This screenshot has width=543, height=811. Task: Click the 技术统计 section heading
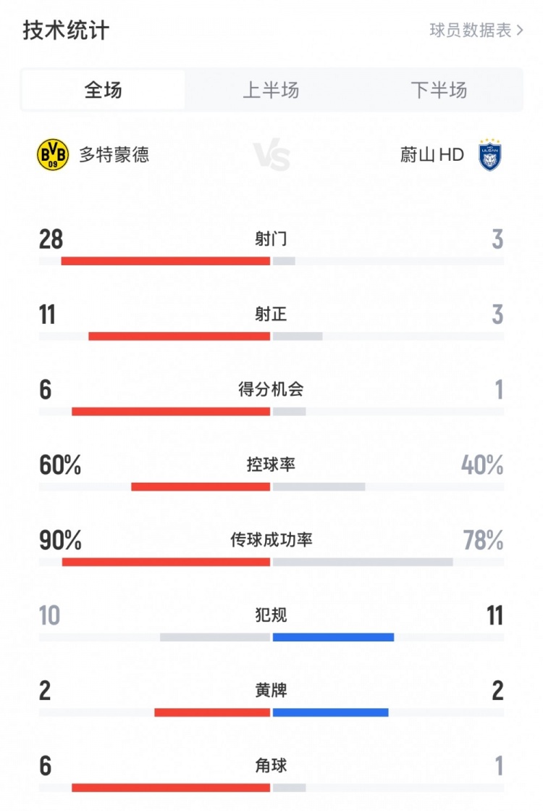(67, 30)
